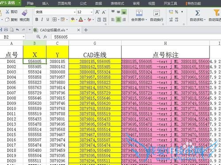The height and width of the screenshot is (165, 221).
Task: Open the font size dropdown showing 12
Action: click(91, 12)
